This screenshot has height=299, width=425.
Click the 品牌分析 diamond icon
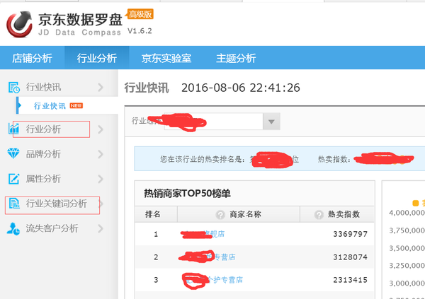point(13,153)
